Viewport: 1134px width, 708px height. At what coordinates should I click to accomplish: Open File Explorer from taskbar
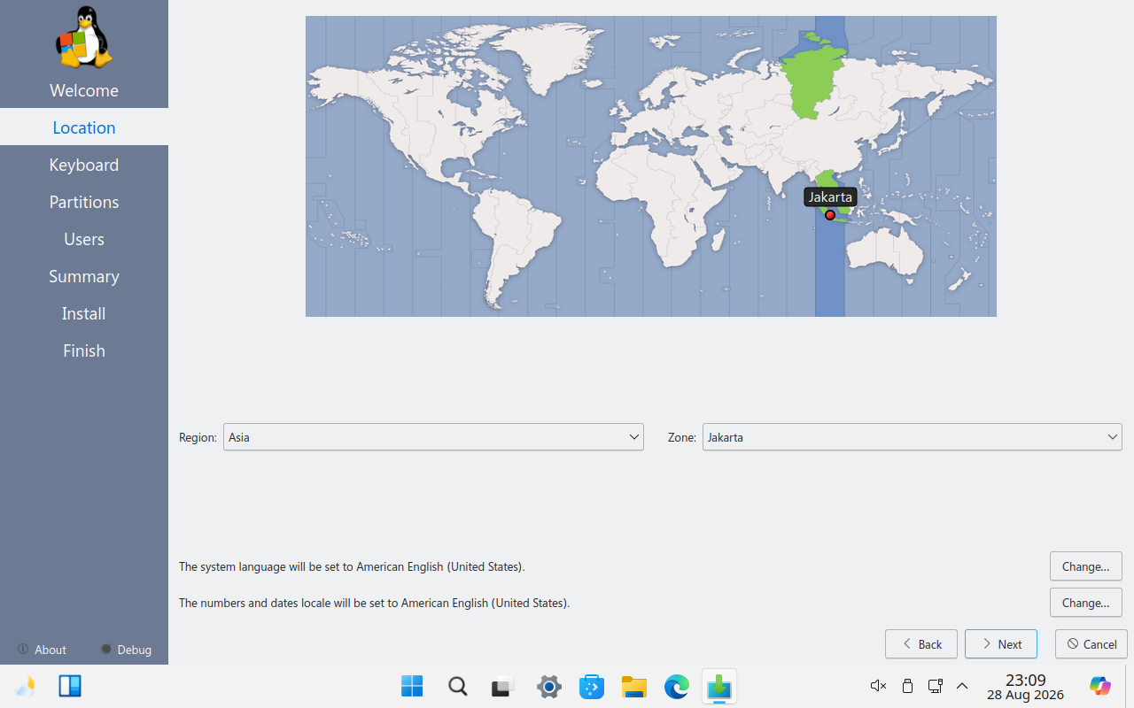tap(634, 686)
